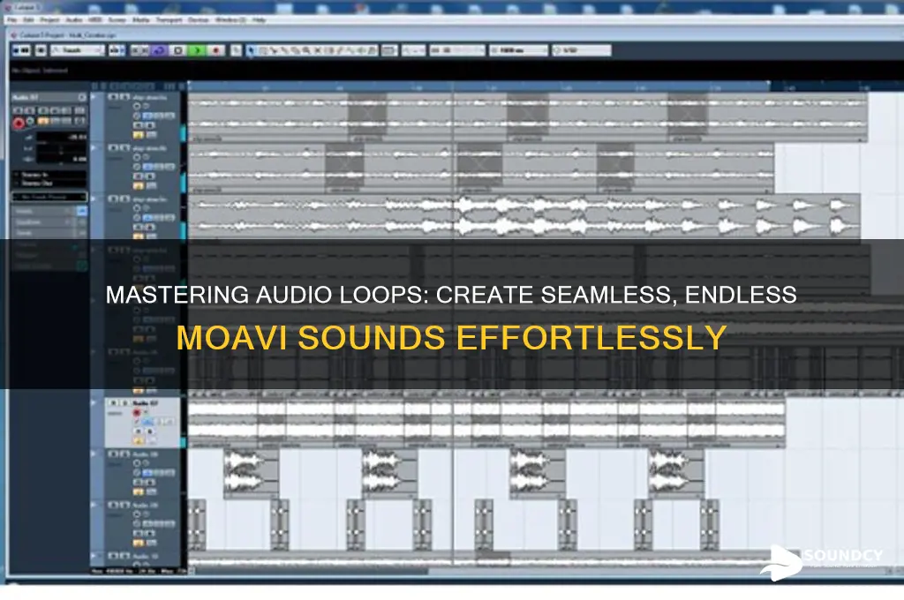Screen dimensions: 904x600
Task: Toggle the red Record Enable in Inspector
Action: [x=19, y=123]
